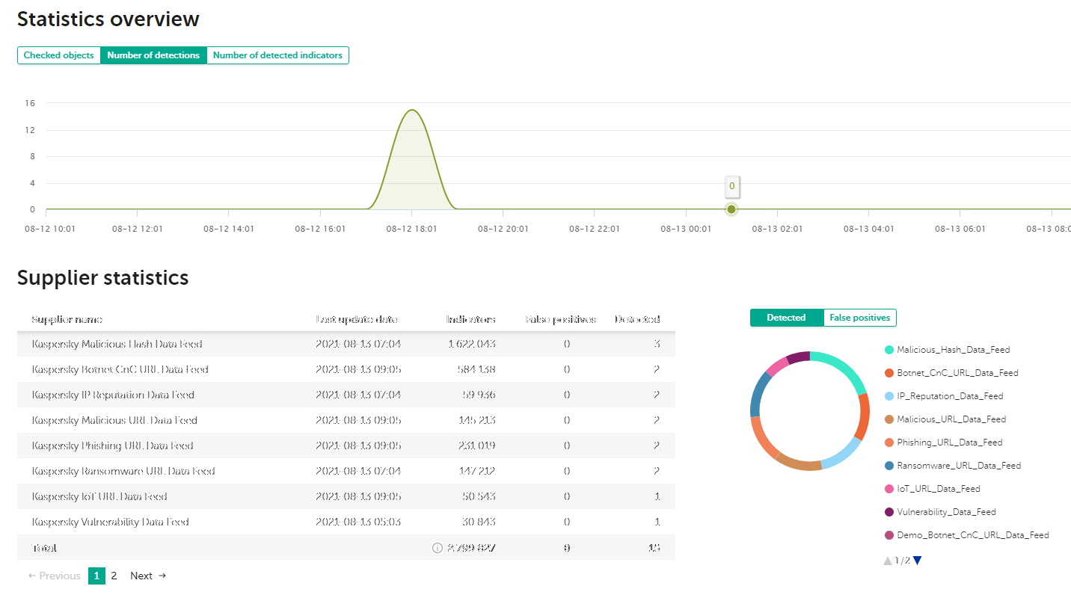Sort by Indicators column header

tap(471, 319)
